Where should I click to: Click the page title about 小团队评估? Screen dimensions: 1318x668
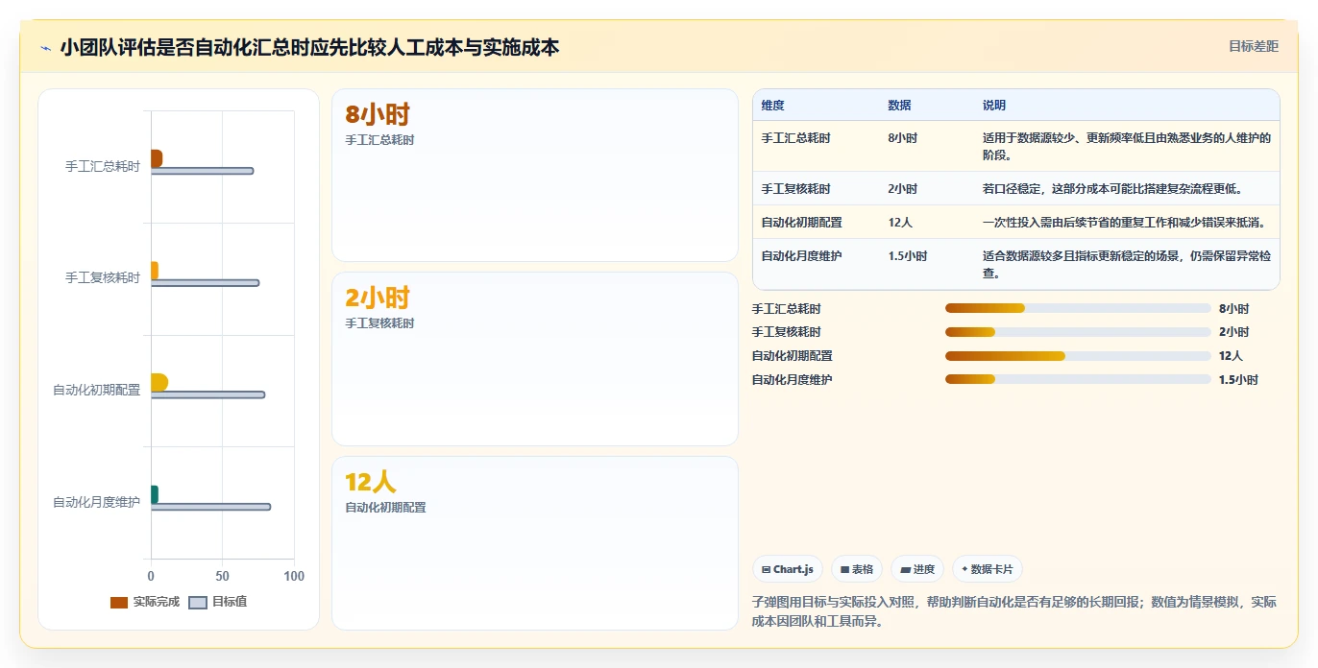point(309,47)
